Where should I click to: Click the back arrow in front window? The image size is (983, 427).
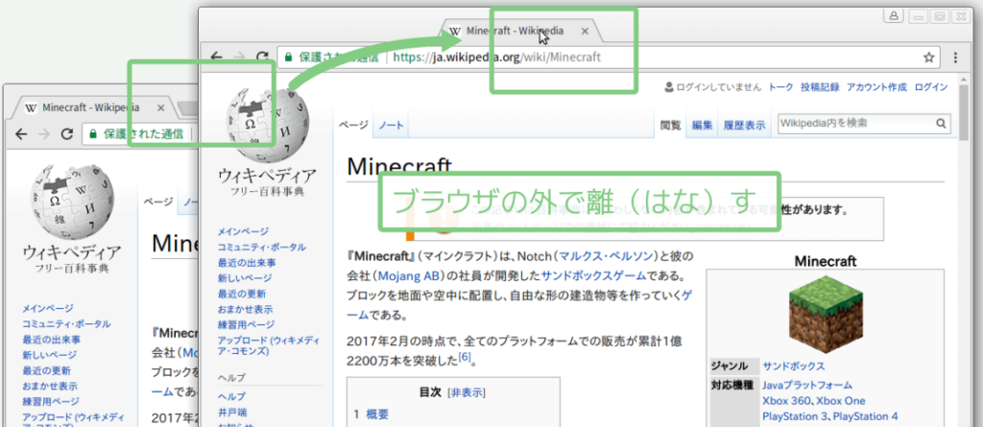pyautogui.click(x=216, y=57)
